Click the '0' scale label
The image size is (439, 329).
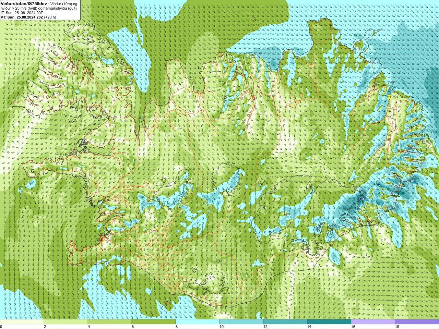(x=1, y=327)
